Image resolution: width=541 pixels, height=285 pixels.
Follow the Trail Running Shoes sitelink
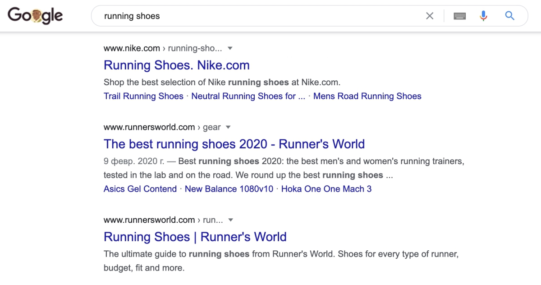pos(143,96)
